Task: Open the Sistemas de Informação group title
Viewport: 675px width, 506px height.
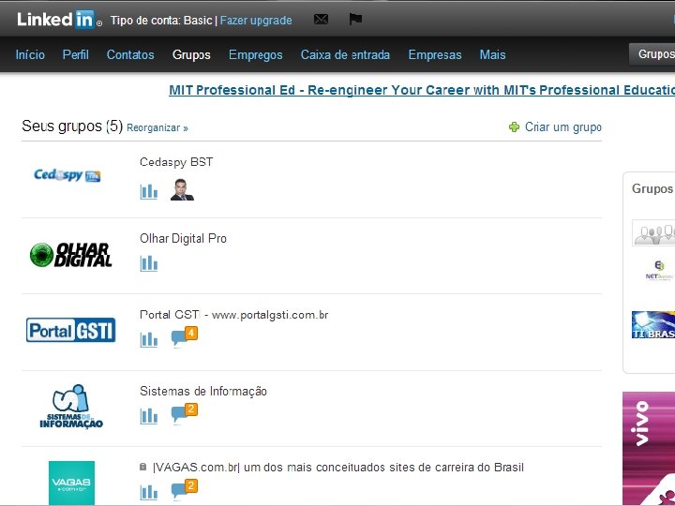Action: pos(203,391)
